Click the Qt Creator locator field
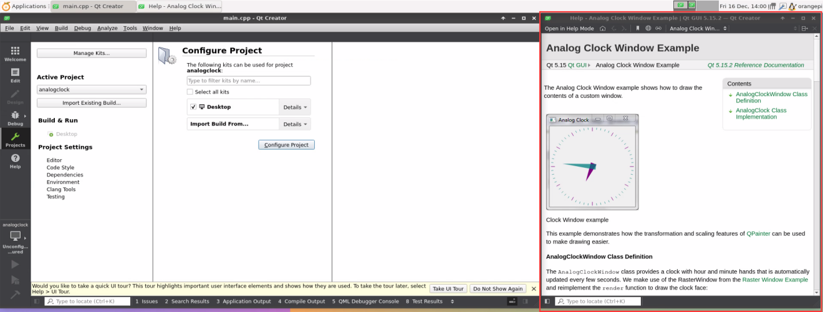Image resolution: width=823 pixels, height=312 pixels. coord(87,301)
